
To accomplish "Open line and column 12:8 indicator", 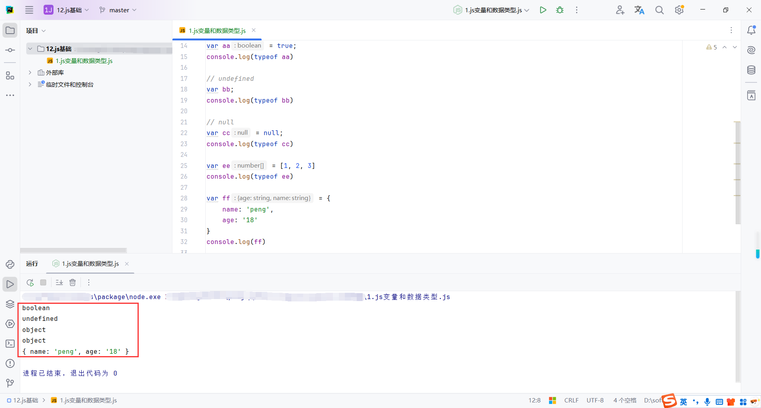I will tap(534, 400).
